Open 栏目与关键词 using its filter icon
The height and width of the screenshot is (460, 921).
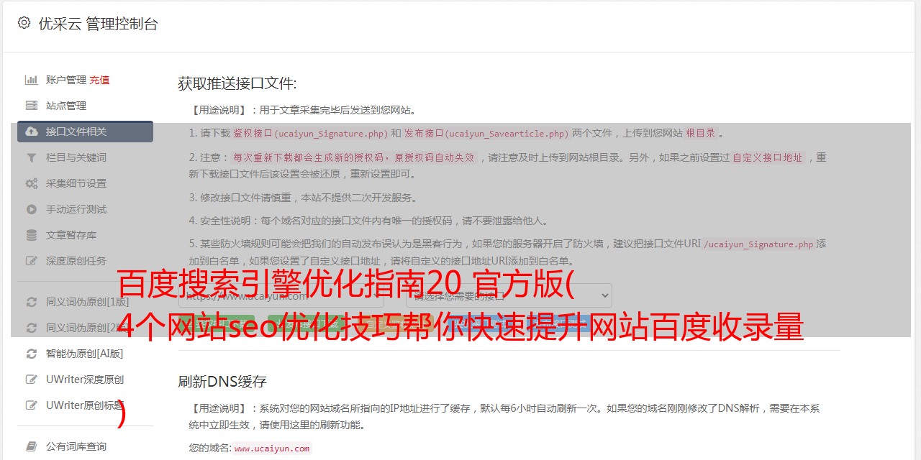point(32,157)
